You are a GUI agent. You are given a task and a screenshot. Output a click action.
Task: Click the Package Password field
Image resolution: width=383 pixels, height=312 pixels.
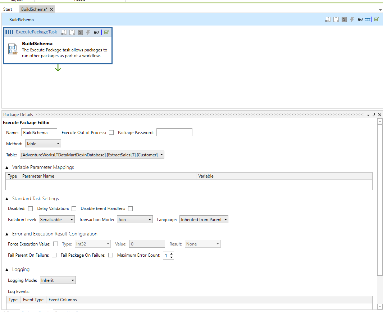click(x=174, y=133)
